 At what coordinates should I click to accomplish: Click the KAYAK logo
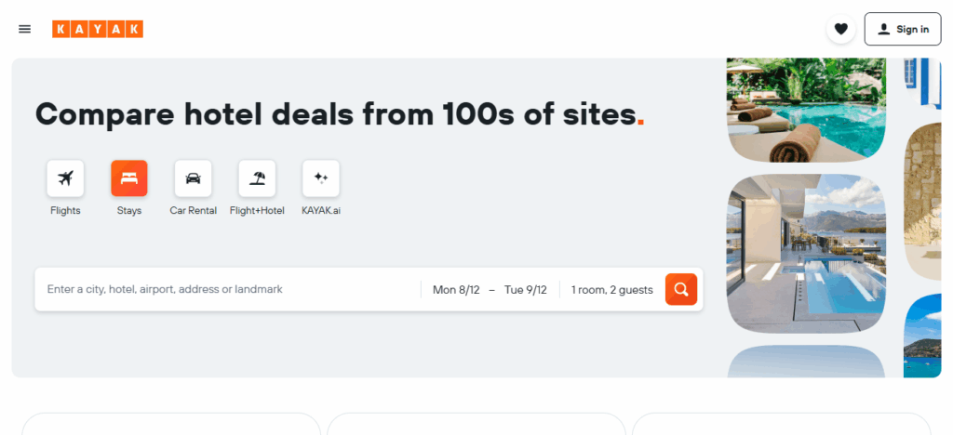[98, 29]
